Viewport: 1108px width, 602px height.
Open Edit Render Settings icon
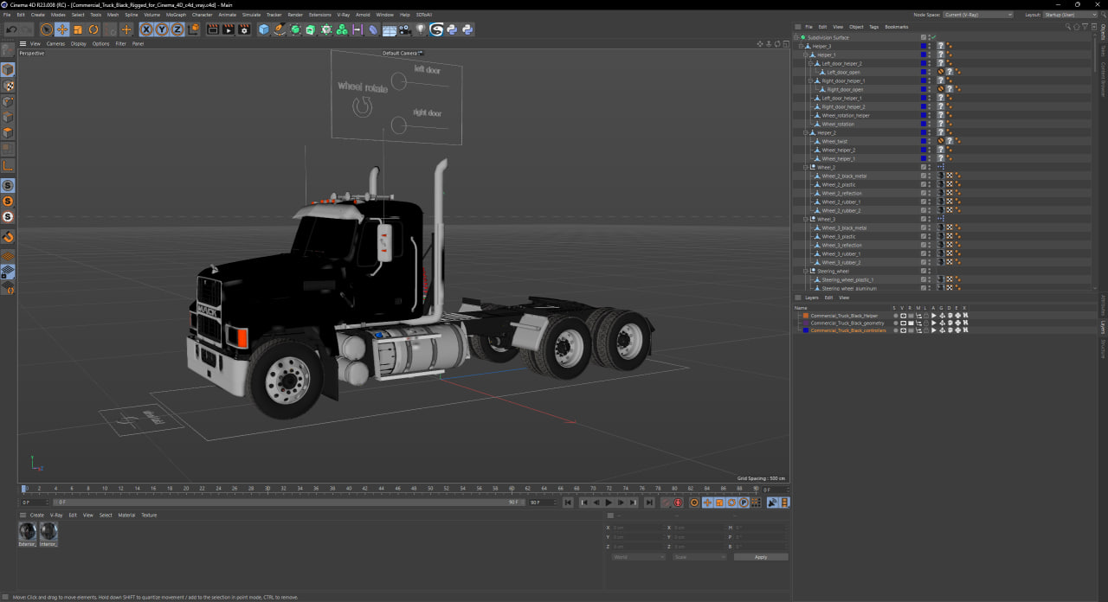[x=244, y=29]
